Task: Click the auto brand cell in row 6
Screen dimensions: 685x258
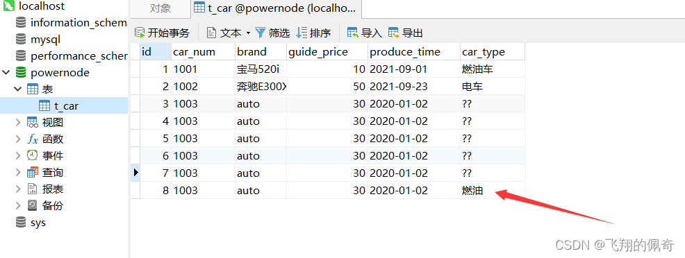Action: coord(261,155)
